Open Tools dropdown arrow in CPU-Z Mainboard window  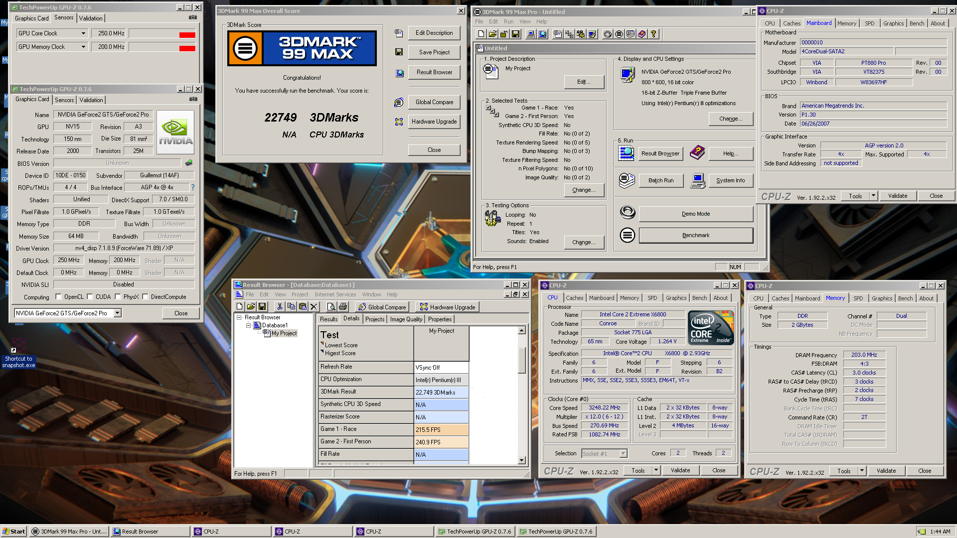click(x=873, y=196)
